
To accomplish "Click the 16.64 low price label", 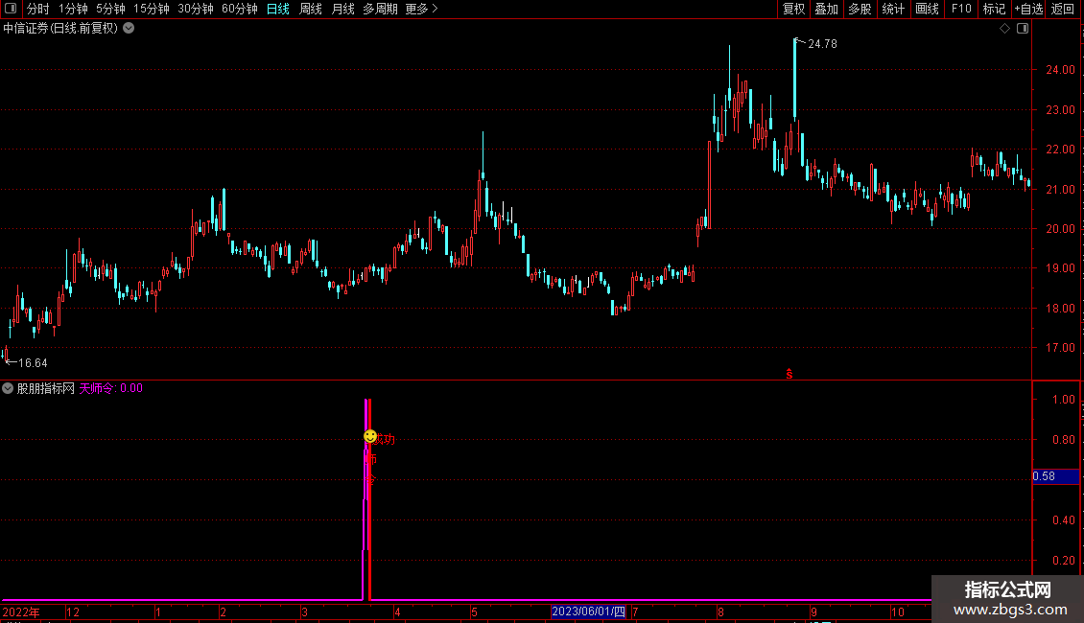I will [x=33, y=363].
